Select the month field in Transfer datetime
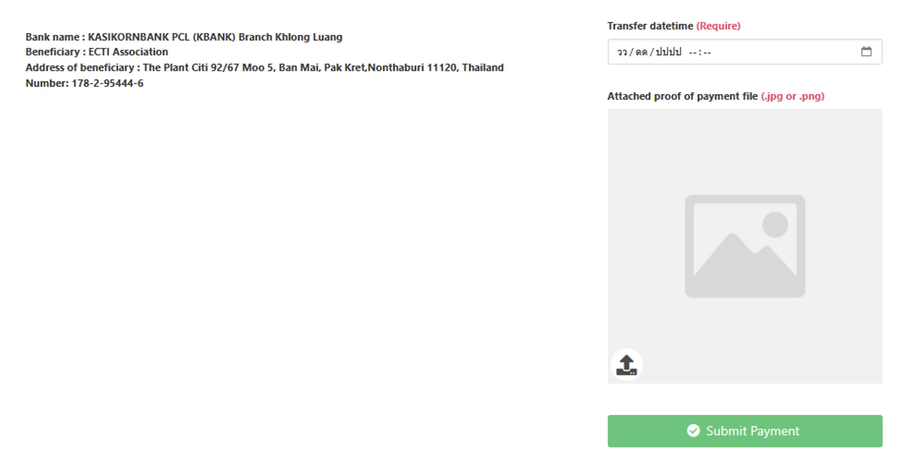The height and width of the screenshot is (464, 919). coord(641,52)
